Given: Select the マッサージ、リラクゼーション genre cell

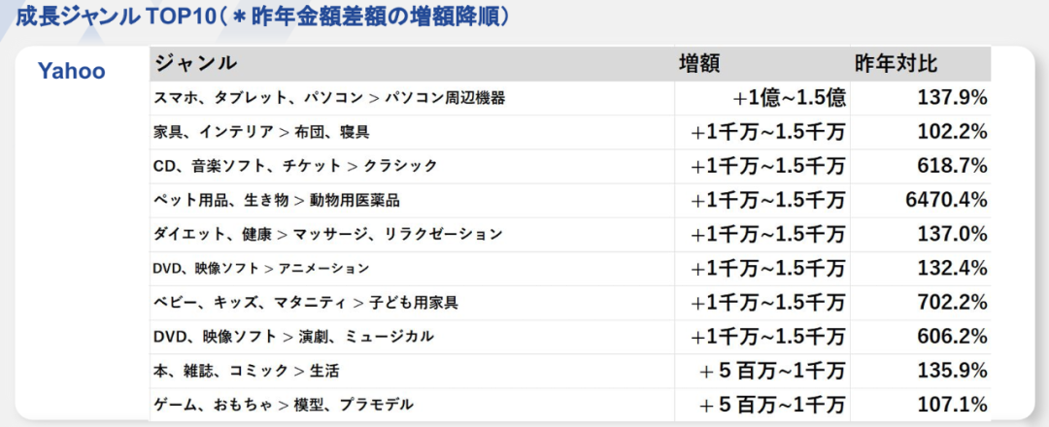Looking at the screenshot, I should point(328,234).
